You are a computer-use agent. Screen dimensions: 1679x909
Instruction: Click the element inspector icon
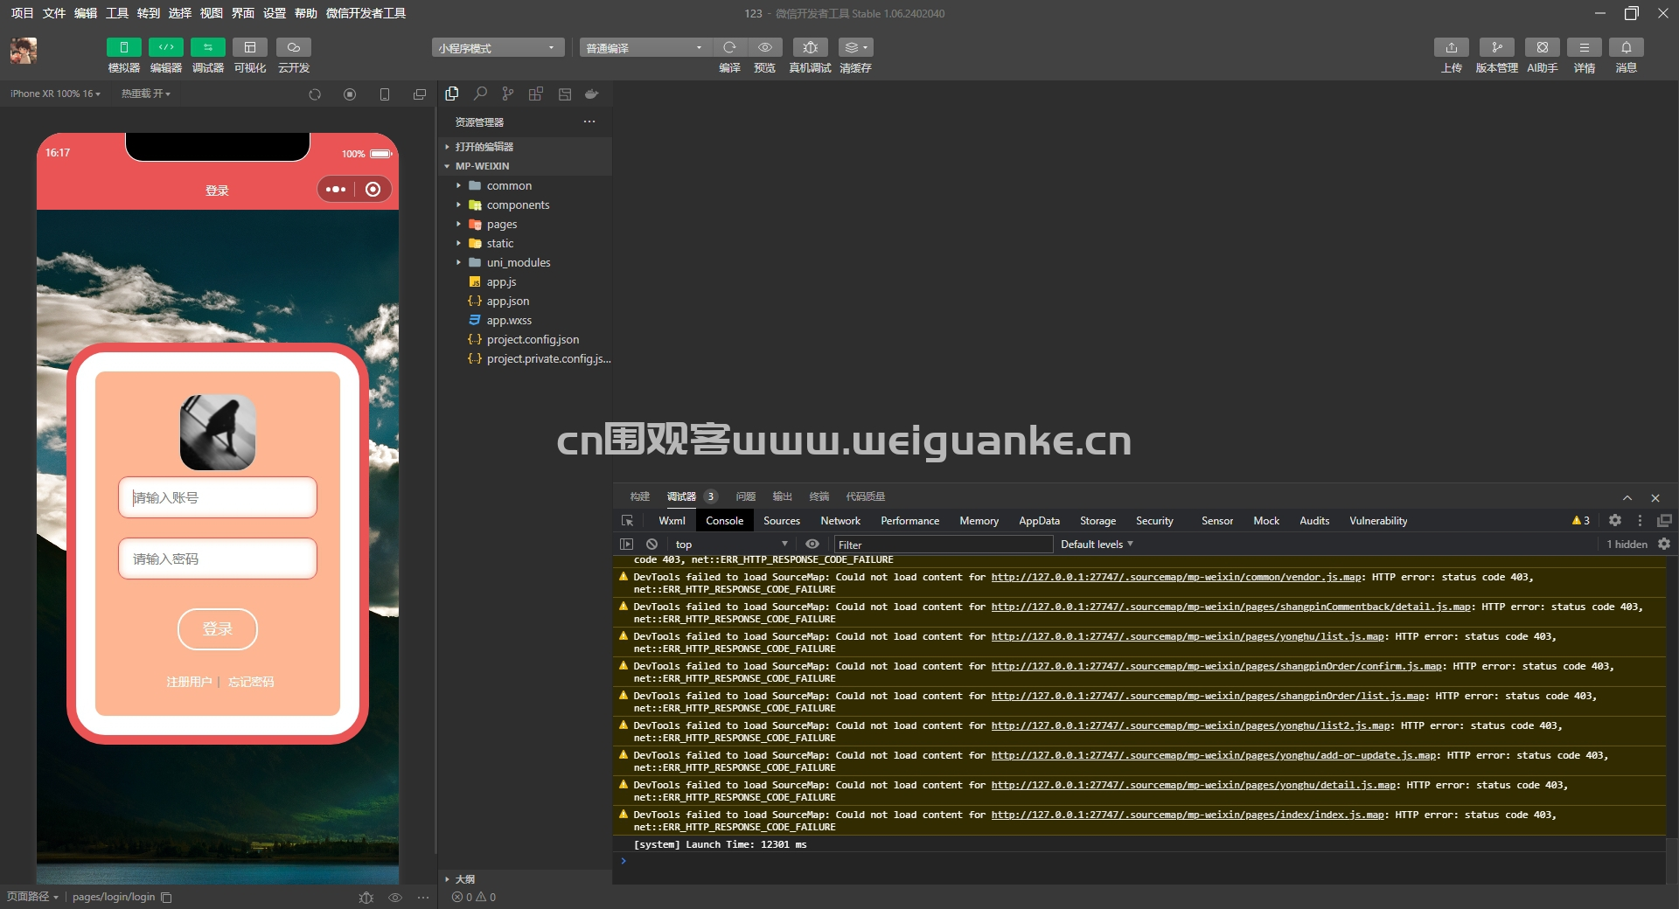point(627,521)
